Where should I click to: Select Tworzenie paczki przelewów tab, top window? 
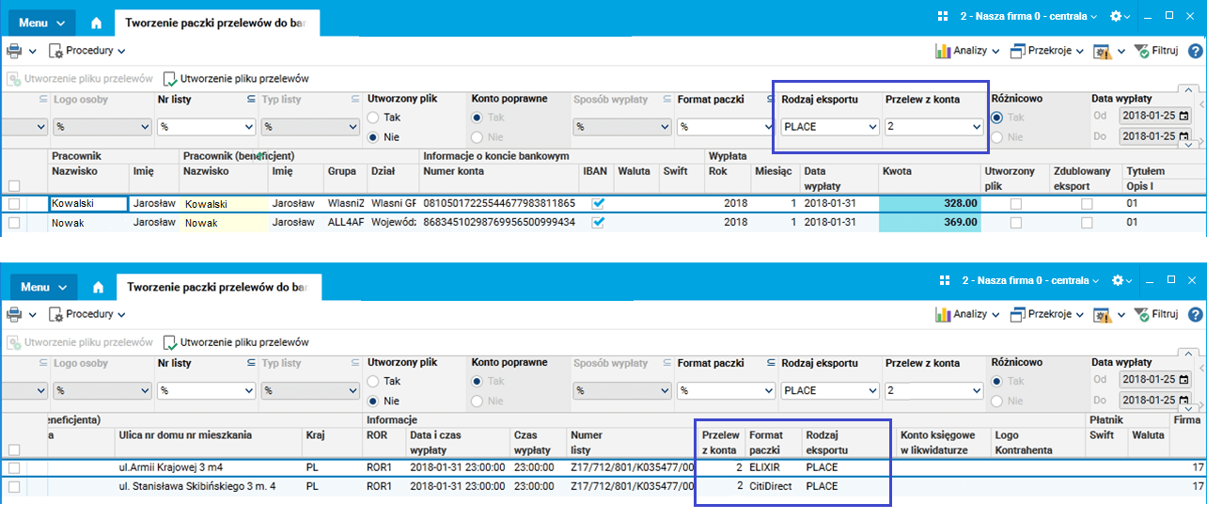click(x=217, y=23)
